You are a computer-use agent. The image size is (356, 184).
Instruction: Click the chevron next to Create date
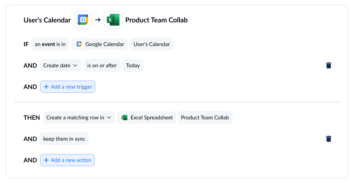tap(75, 65)
